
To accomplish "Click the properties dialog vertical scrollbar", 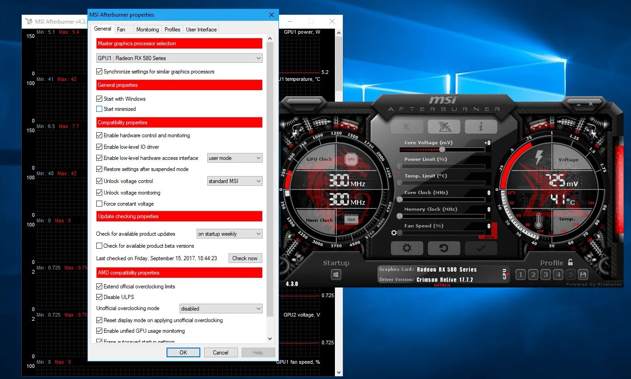I will (x=270, y=179).
